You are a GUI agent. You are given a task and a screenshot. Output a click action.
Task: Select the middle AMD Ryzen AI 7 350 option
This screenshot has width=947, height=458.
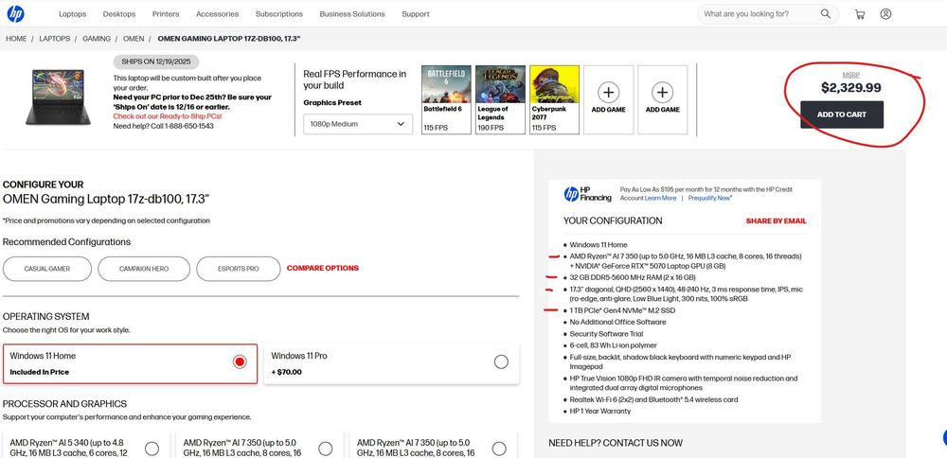click(x=326, y=449)
